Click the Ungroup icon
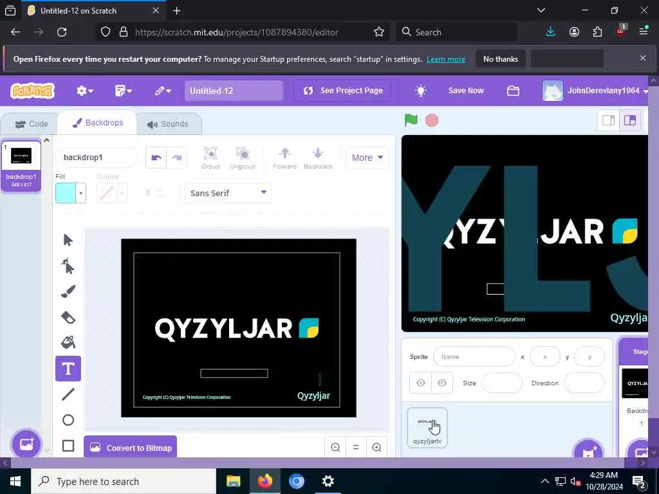659x494 pixels. click(243, 158)
